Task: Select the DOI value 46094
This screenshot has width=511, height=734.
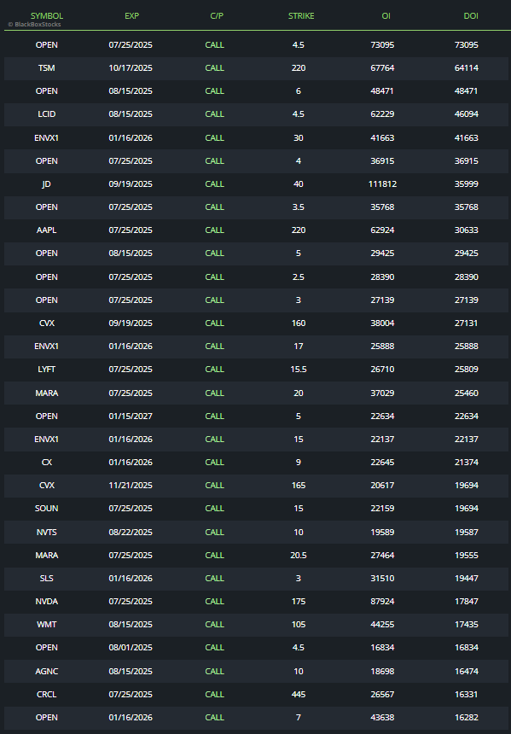Action: (467, 114)
